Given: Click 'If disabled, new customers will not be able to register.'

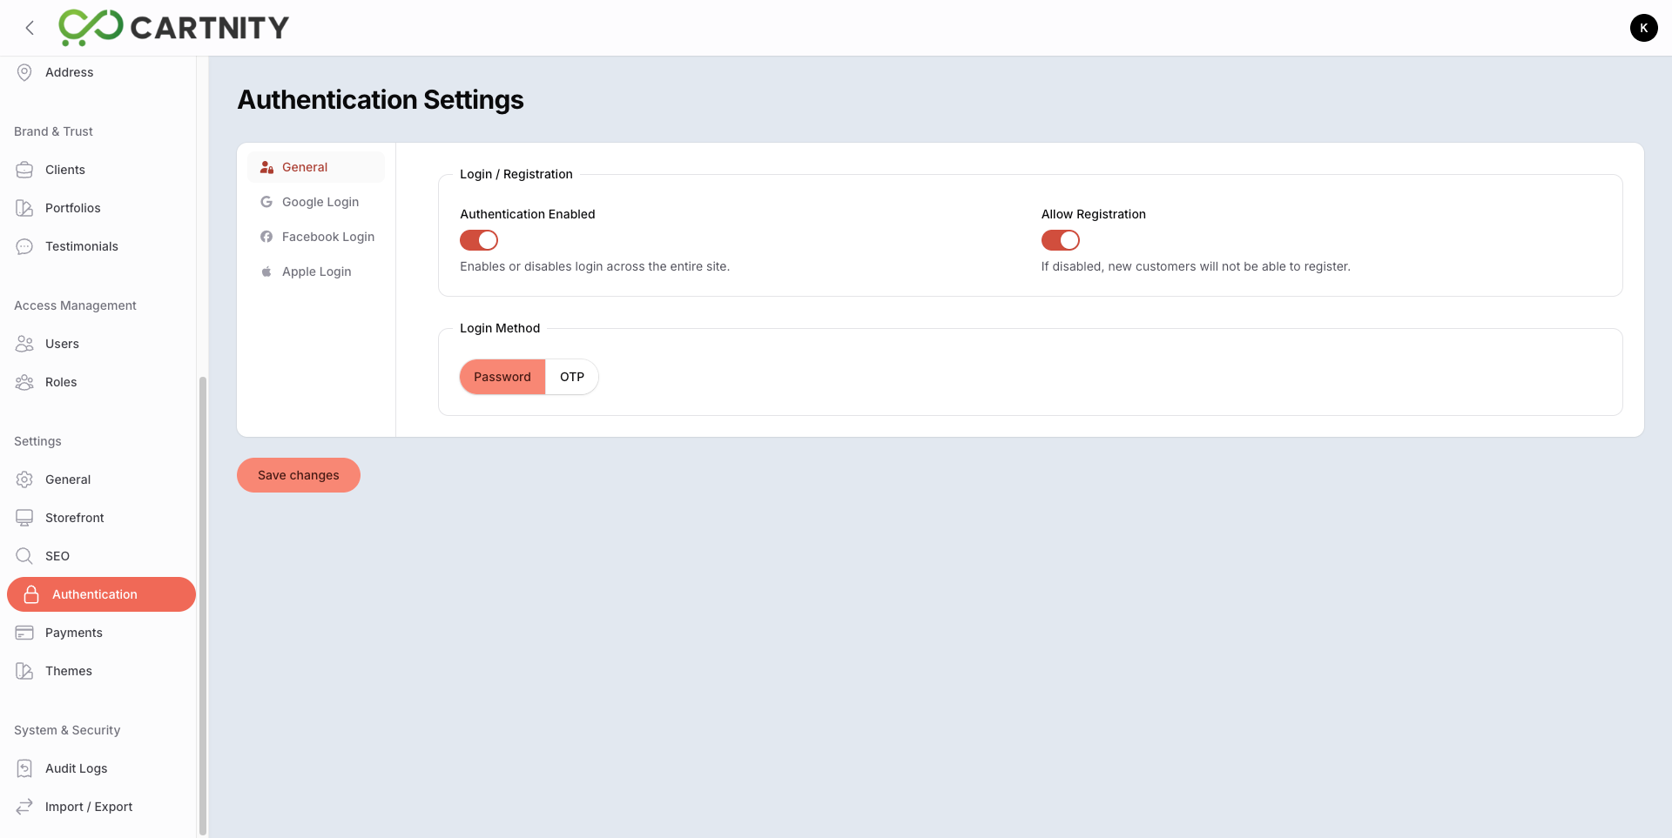Looking at the screenshot, I should tap(1196, 266).
